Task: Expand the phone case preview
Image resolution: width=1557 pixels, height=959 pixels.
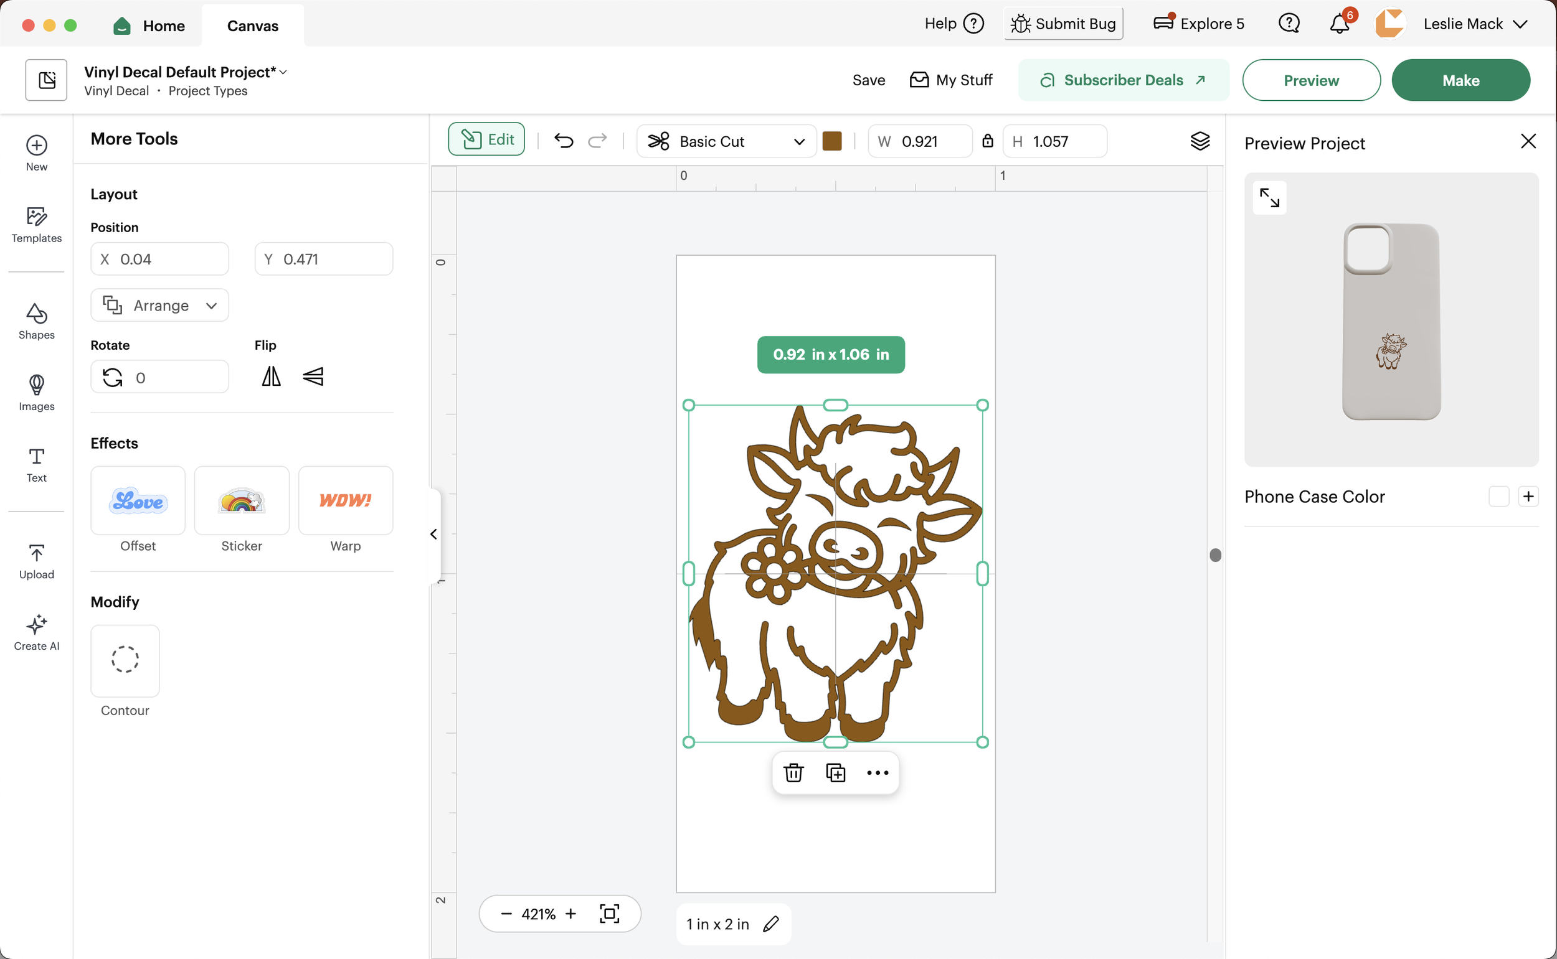Action: (1269, 198)
